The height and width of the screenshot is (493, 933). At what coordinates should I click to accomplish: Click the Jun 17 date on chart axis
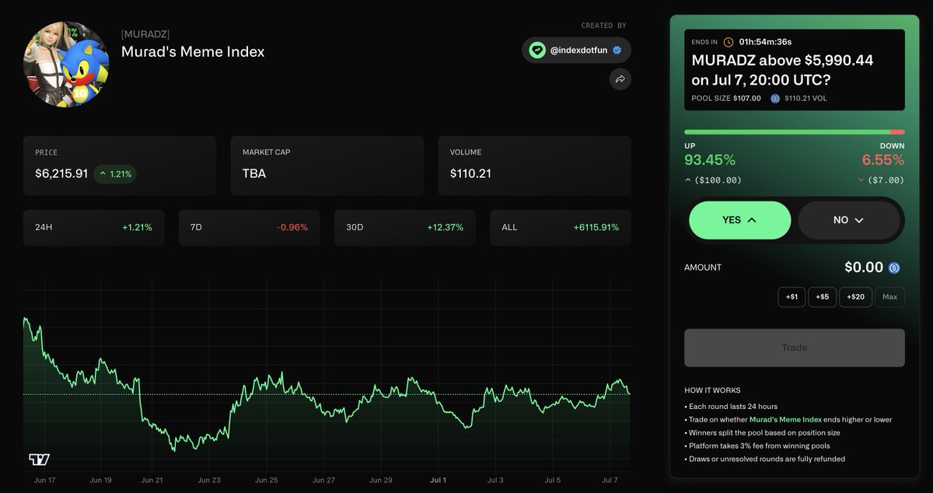coord(47,481)
